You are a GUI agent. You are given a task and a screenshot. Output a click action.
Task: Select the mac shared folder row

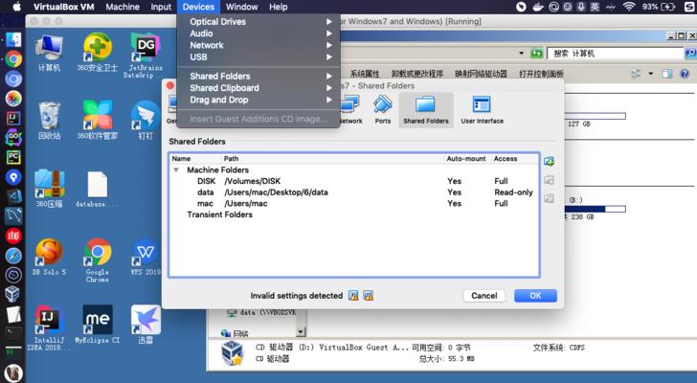[x=354, y=204]
